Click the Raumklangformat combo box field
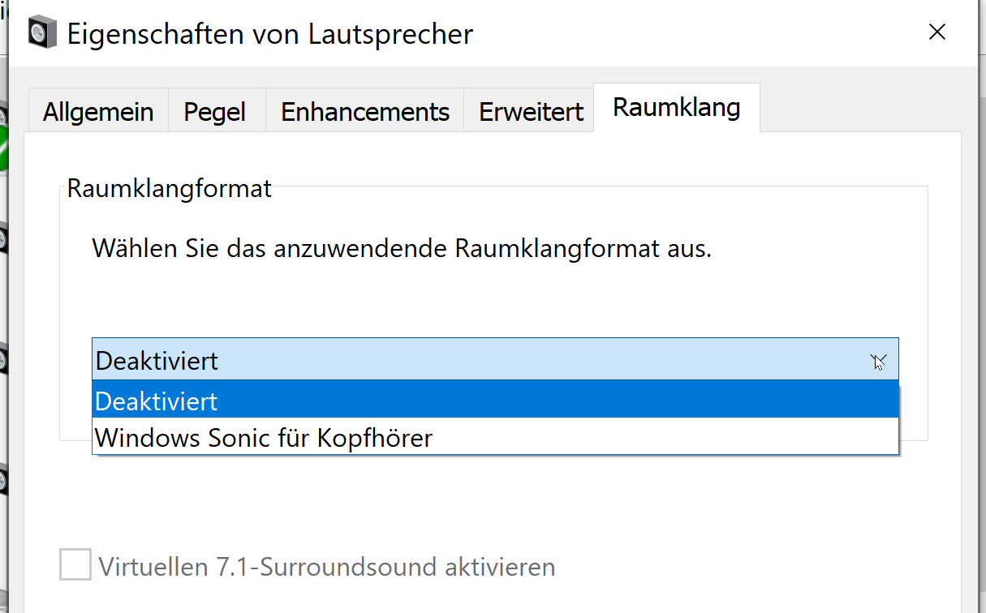This screenshot has width=986, height=613. [x=479, y=360]
